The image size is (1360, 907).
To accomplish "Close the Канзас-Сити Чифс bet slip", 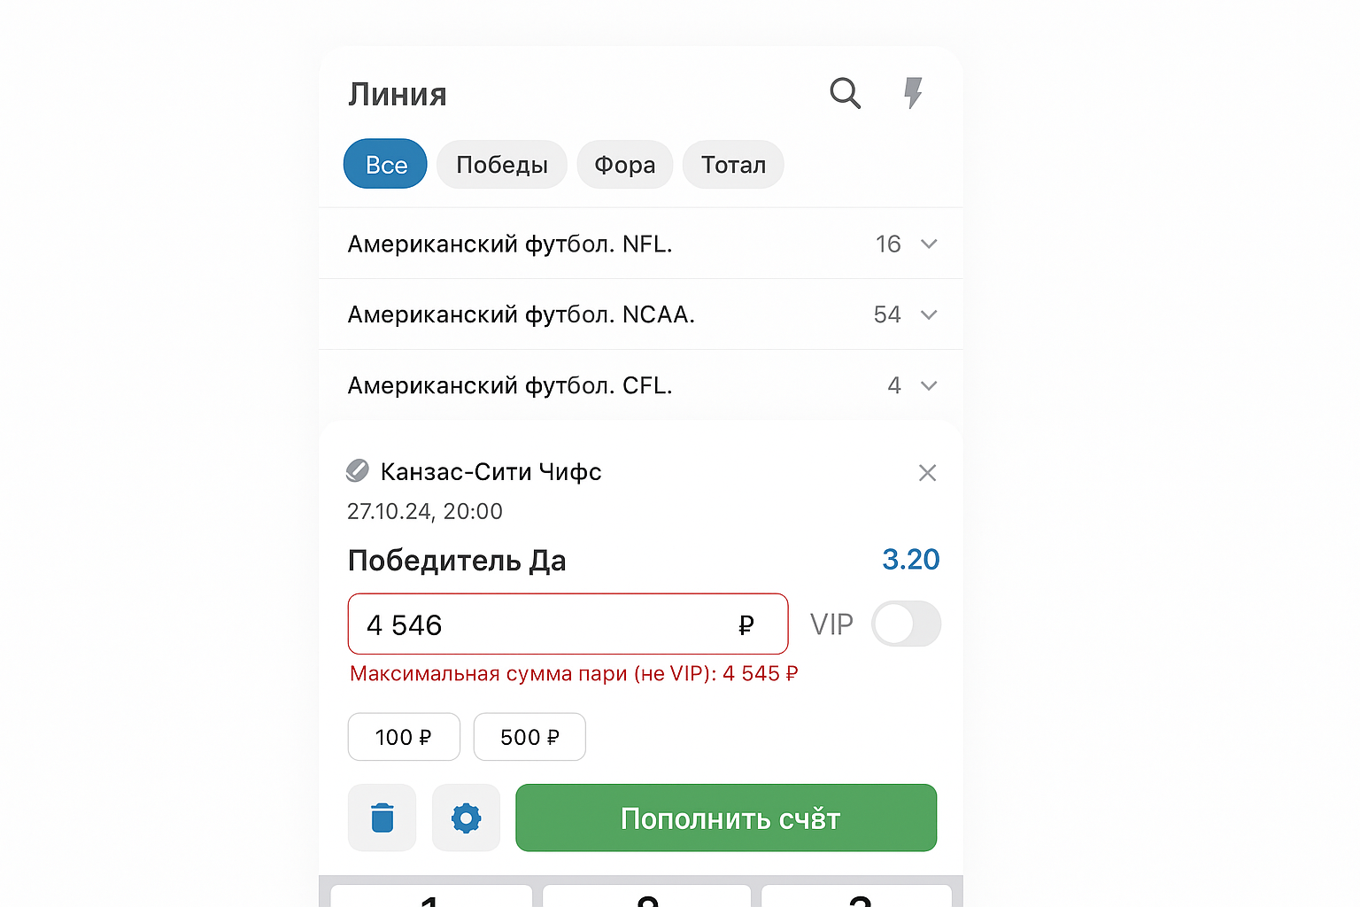I will (x=927, y=473).
